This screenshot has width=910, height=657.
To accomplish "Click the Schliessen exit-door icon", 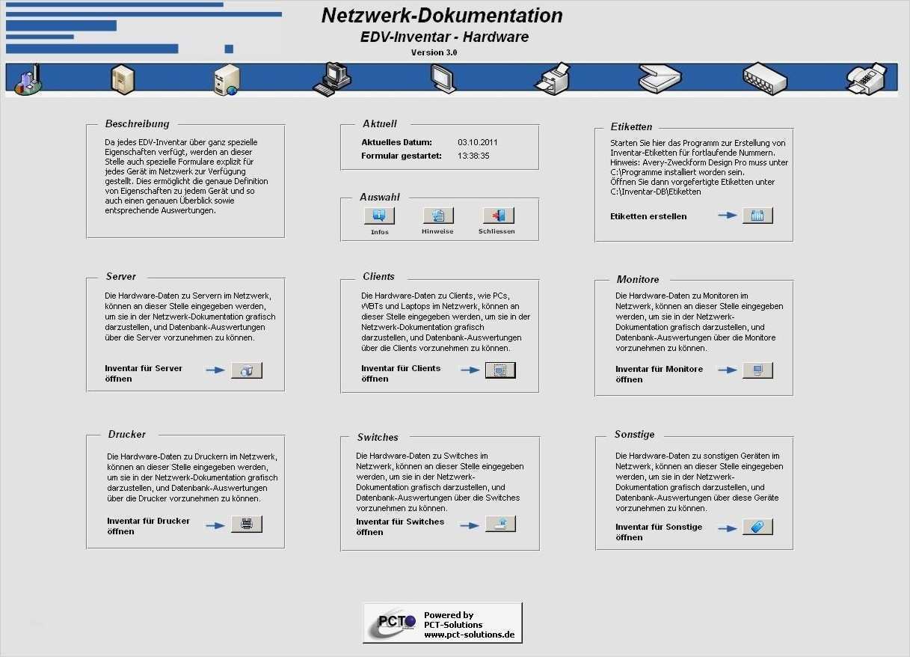I will pyautogui.click(x=496, y=215).
